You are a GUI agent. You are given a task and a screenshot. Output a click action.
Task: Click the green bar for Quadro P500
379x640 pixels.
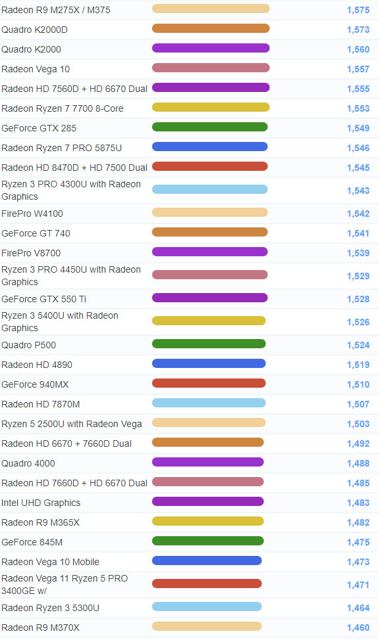209,344
